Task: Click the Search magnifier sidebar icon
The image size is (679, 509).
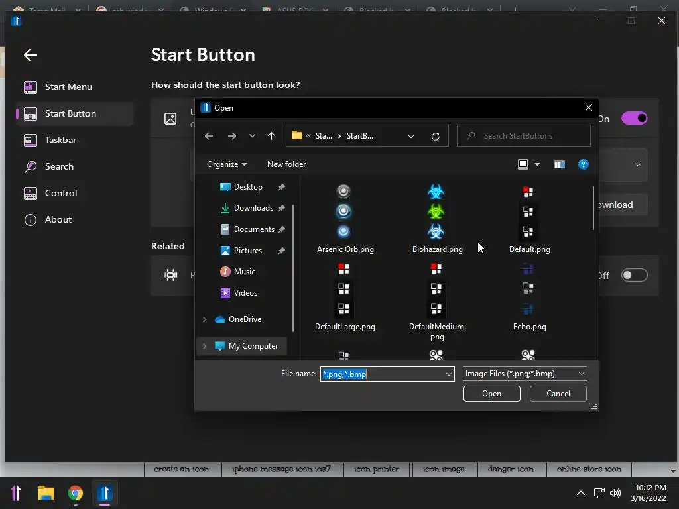Action: (x=31, y=166)
